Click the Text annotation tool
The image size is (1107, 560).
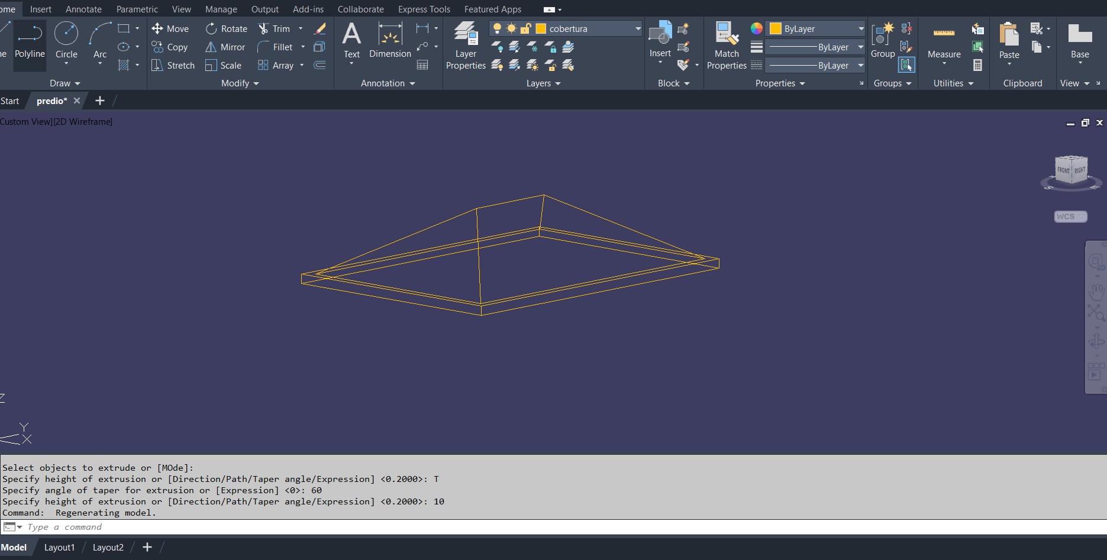pyautogui.click(x=351, y=40)
